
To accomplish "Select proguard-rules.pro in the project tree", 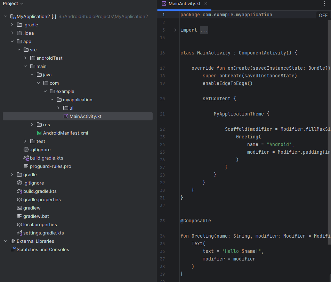I will [x=50, y=166].
